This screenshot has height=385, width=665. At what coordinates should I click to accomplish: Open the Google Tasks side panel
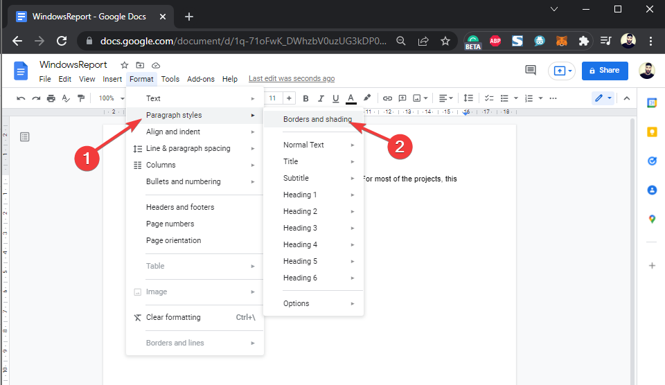[652, 161]
